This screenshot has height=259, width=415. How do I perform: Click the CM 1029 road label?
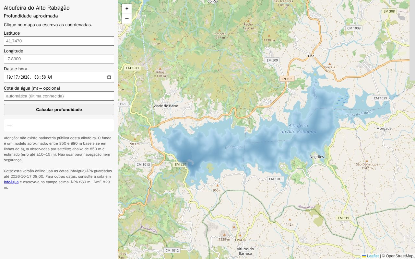pyautogui.click(x=380, y=98)
